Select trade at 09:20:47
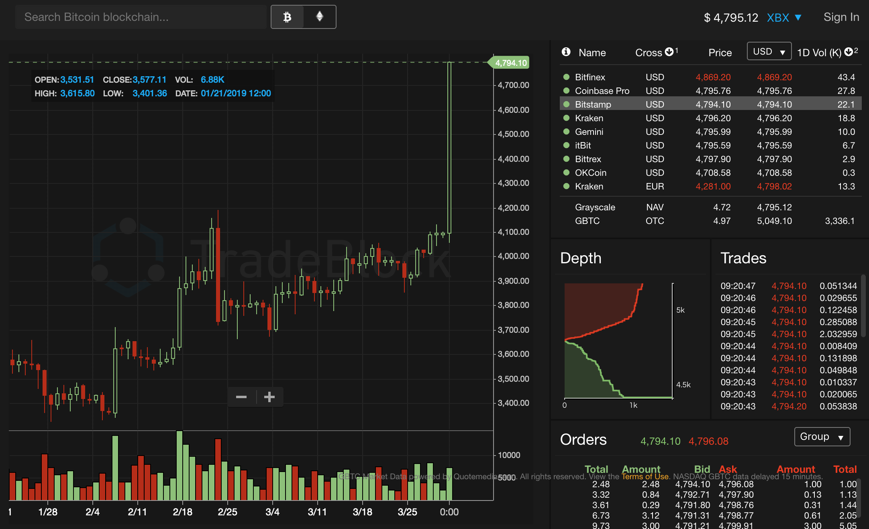869x529 pixels. tap(789, 286)
